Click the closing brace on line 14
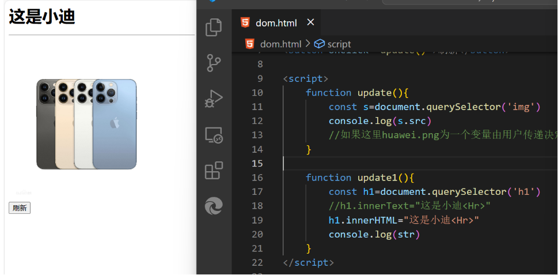The image size is (558, 275). 309,150
